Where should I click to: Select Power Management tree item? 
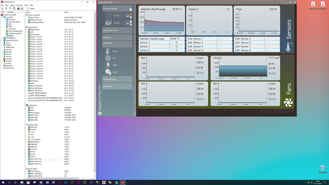click(x=15, y=31)
